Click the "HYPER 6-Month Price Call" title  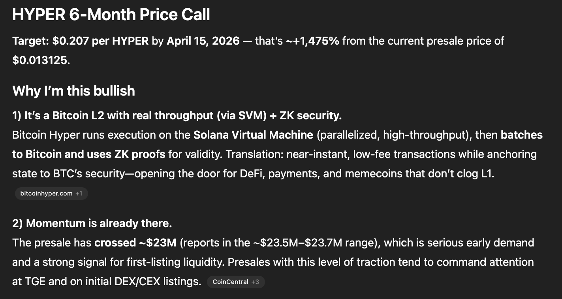pyautogui.click(x=111, y=15)
